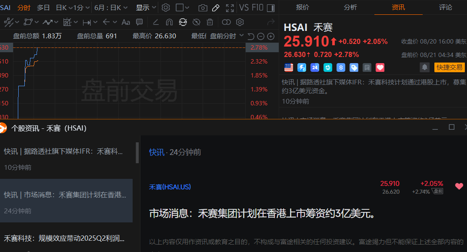Open chart layout square dropdown

(182, 7)
